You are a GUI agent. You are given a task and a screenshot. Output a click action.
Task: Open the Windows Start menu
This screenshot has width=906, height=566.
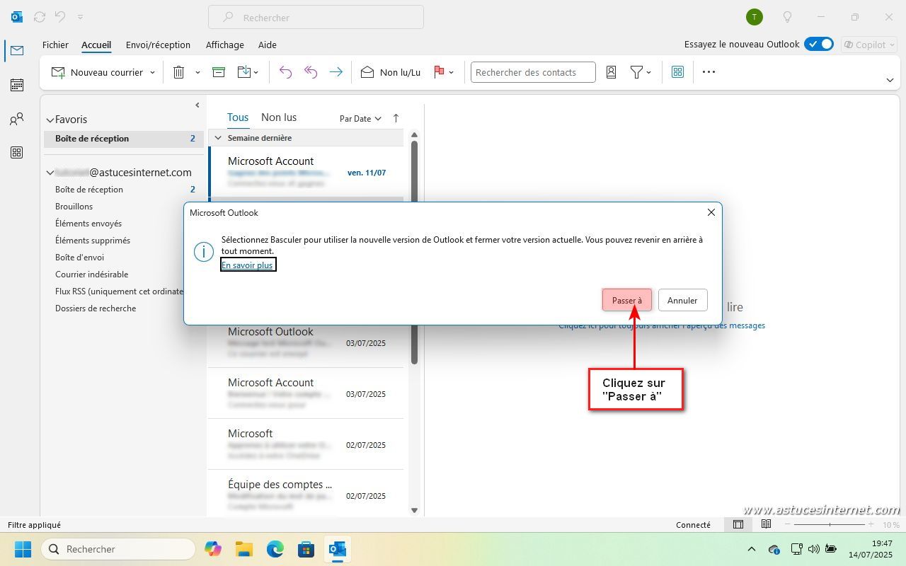(23, 549)
